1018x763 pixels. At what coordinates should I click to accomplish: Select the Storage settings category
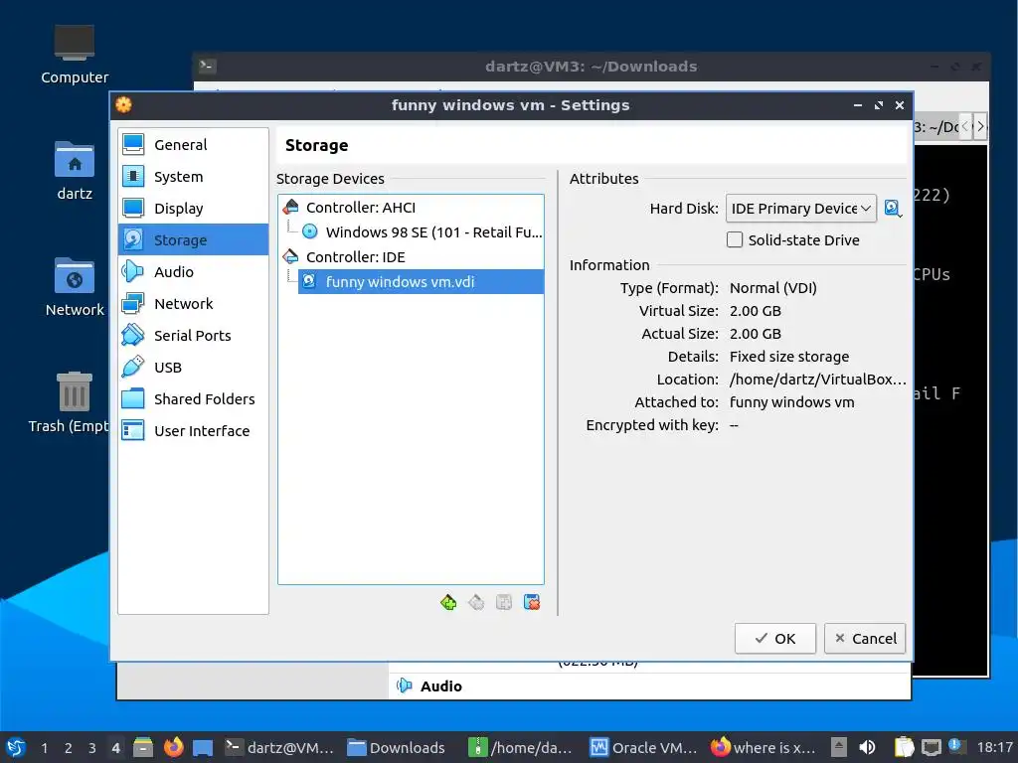click(x=193, y=240)
